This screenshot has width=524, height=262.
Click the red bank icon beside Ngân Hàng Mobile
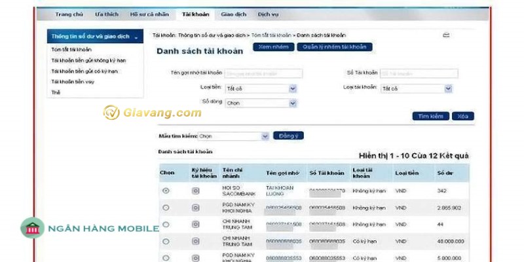[x=30, y=229]
